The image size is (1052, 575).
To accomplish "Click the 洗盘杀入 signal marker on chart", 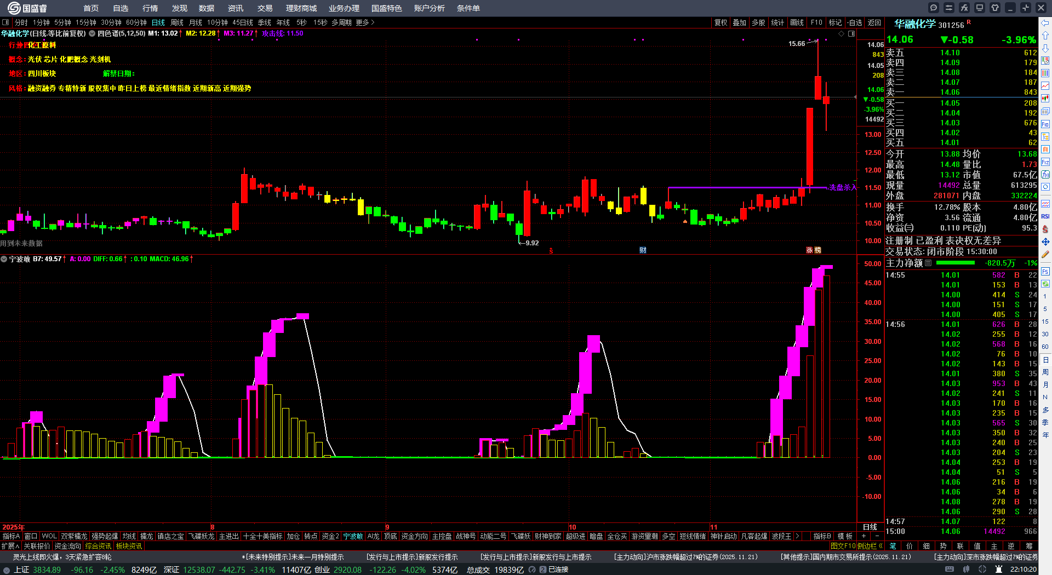I will click(x=842, y=187).
